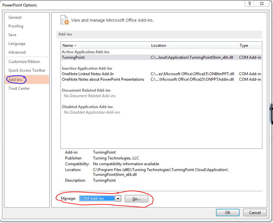
Task: Click the TurningPointShim_x64.dll location cell
Action: pyautogui.click(x=192, y=57)
